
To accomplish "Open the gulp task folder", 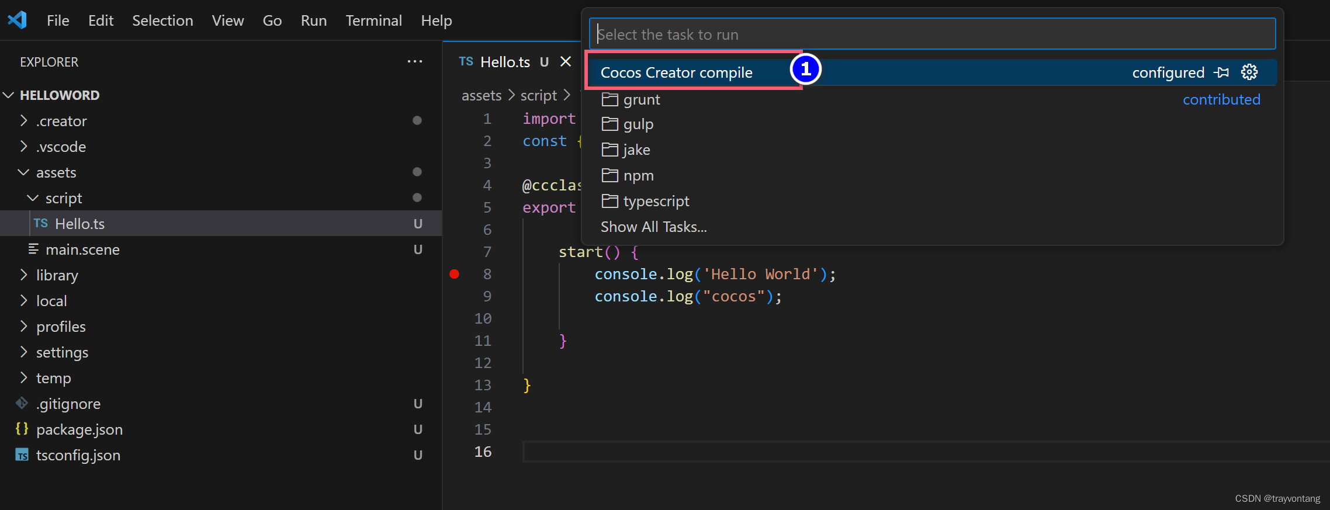I will click(932, 124).
